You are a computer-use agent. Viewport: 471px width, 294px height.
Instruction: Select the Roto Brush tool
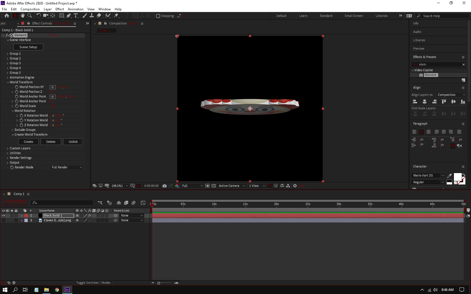108,16
